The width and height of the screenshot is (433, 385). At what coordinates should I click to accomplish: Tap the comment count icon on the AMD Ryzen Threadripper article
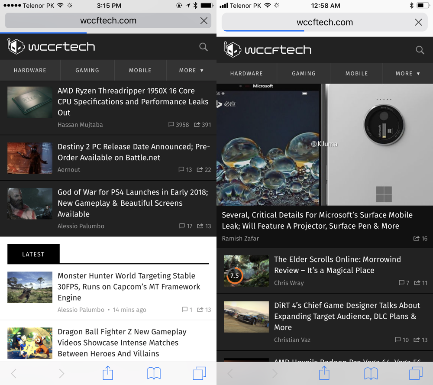(171, 125)
